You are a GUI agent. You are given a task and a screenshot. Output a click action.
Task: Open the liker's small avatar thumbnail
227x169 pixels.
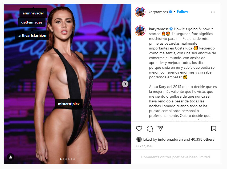click(x=139, y=139)
